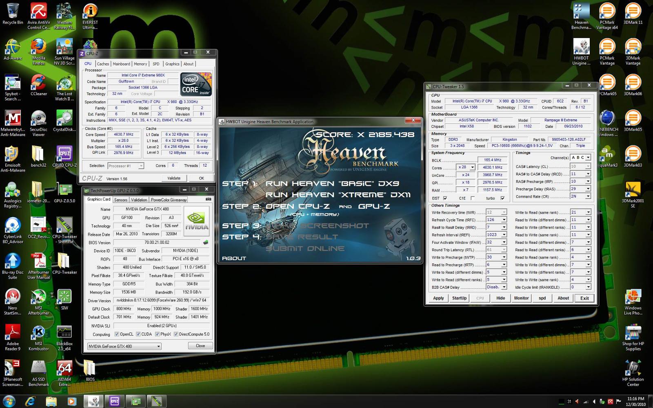
Task: Open Malwarebytes Anti-Malware icon
Action: click(13, 123)
